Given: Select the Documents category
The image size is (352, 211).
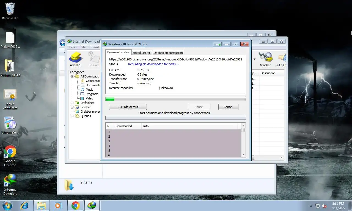Looking at the screenshot, I should 90,85.
